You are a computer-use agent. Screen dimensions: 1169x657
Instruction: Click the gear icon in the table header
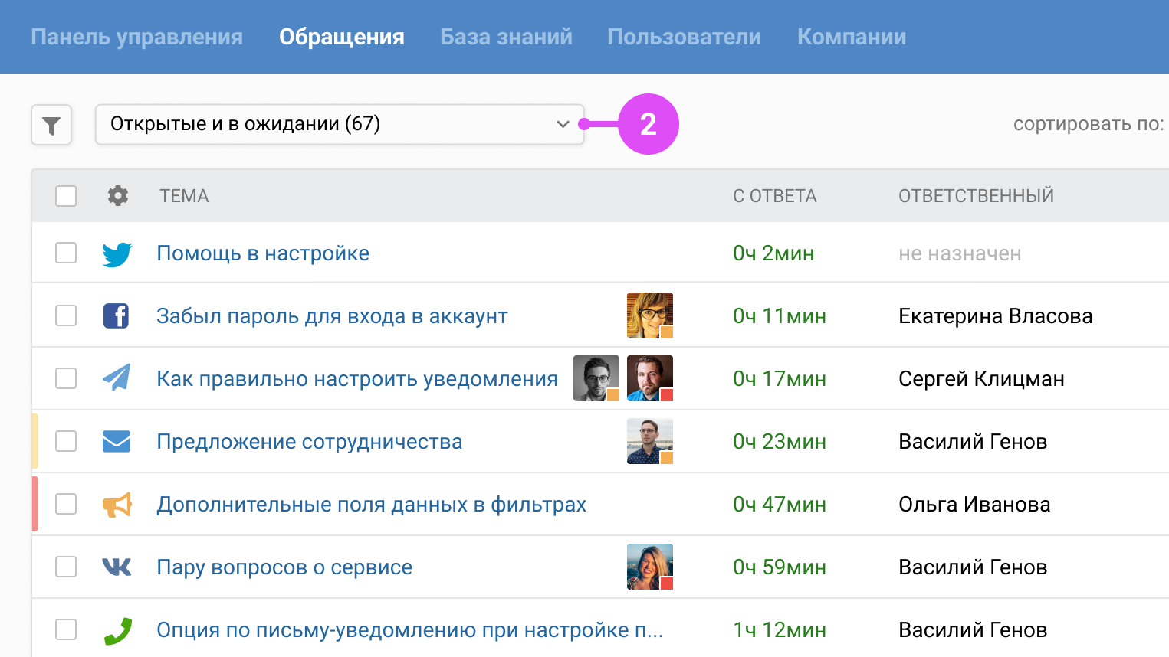pos(117,195)
